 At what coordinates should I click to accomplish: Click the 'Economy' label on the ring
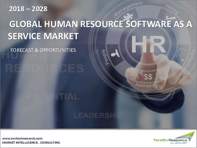pos(146,86)
